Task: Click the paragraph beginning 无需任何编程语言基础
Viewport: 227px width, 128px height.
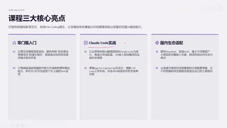Action: point(43,55)
